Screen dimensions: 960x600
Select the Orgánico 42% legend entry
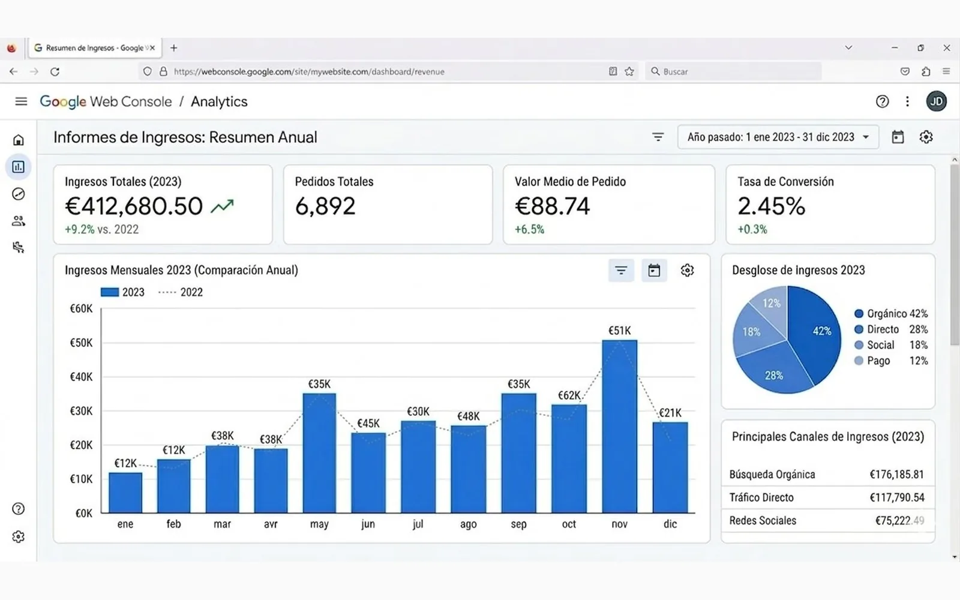click(891, 314)
